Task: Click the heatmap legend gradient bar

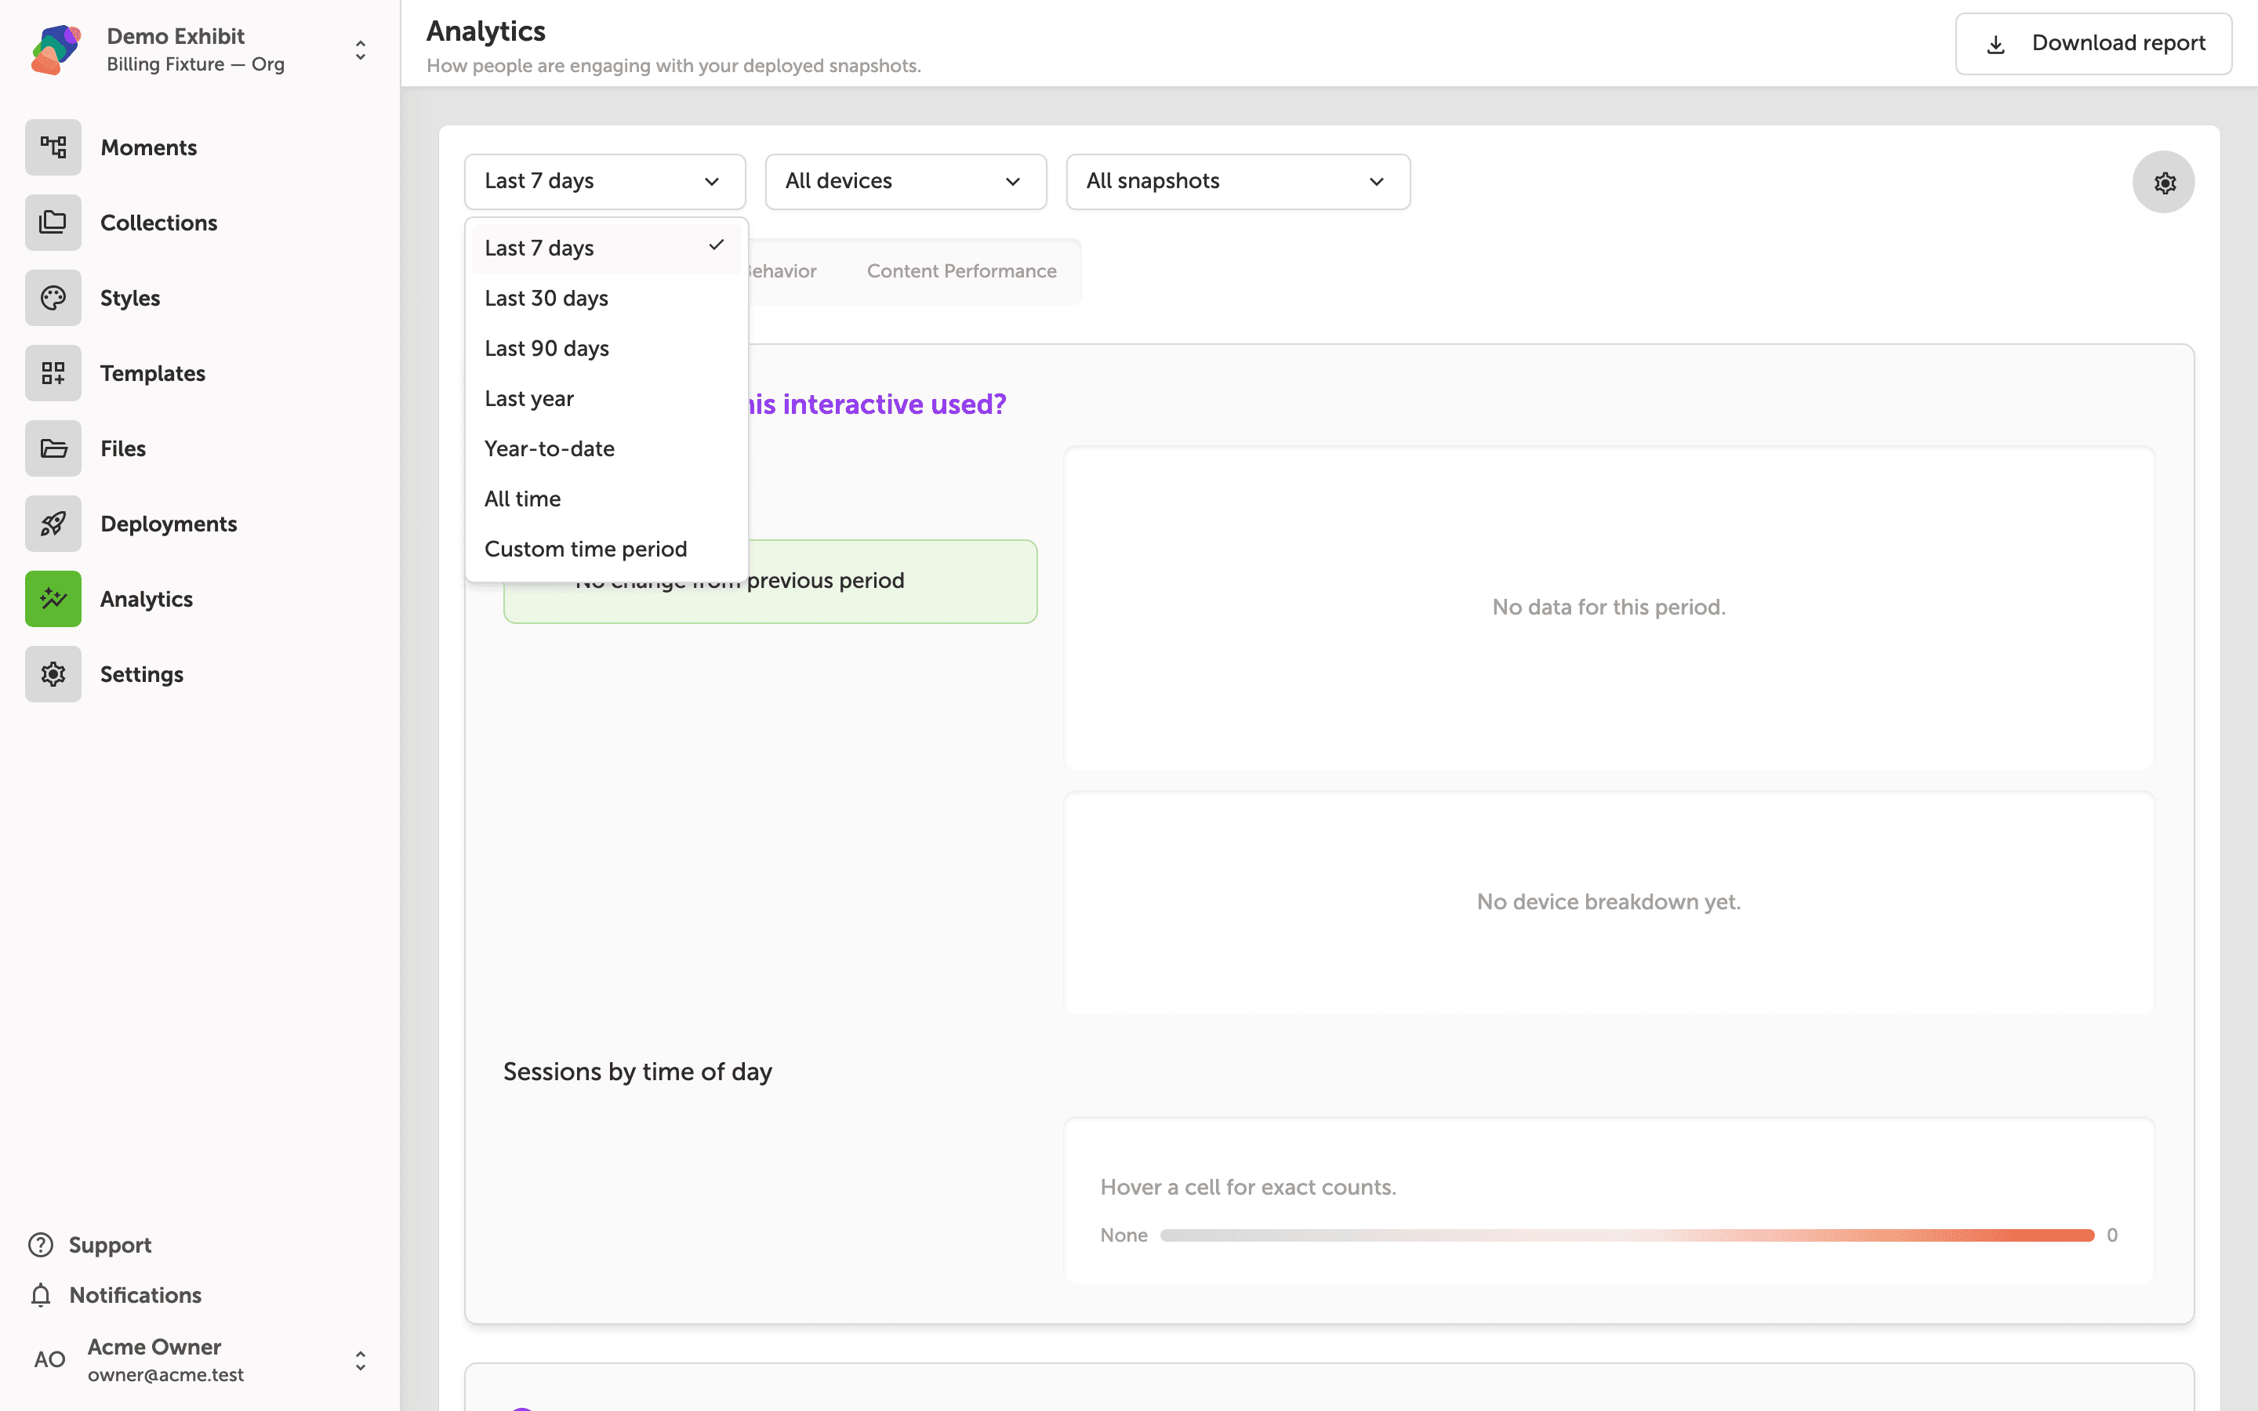Action: tap(1626, 1235)
